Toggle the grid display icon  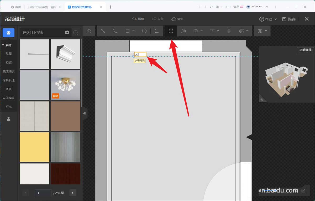click(229, 31)
